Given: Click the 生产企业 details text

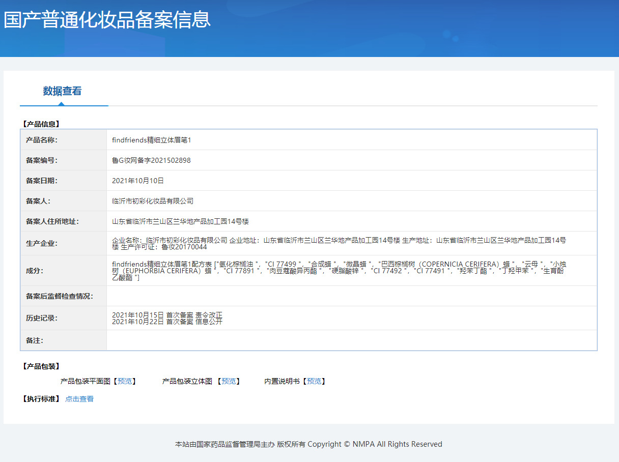Looking at the screenshot, I should point(339,243).
